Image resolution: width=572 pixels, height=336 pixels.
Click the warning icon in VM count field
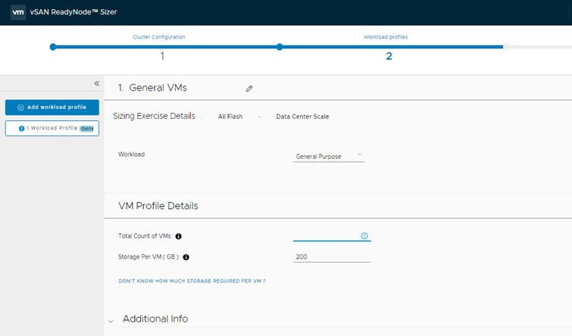coord(364,236)
